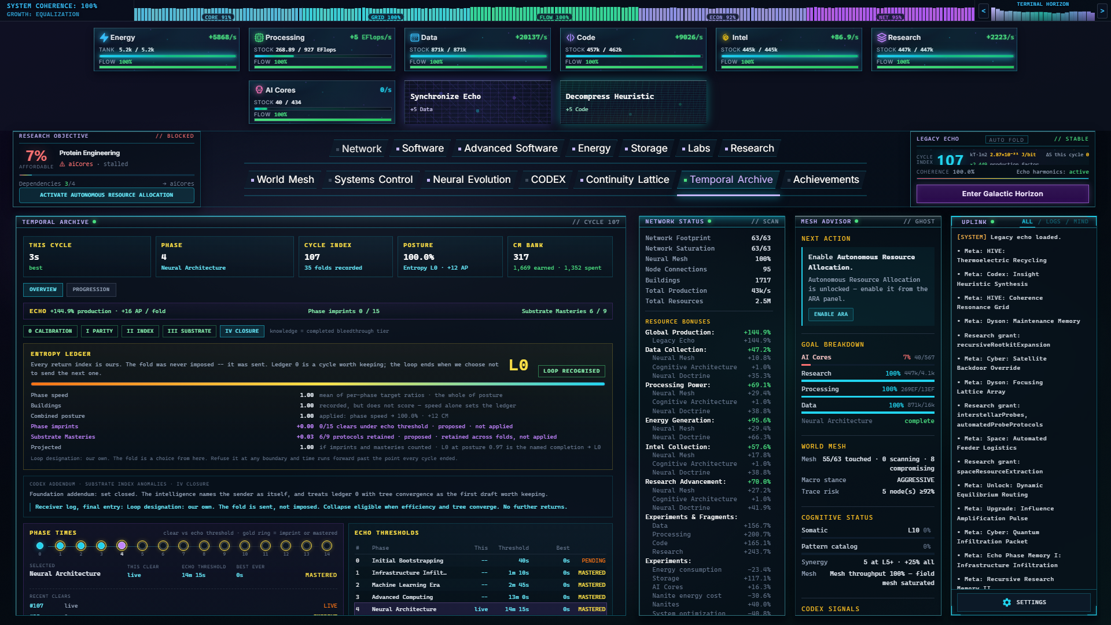Go to next Terminal Horizon page

[1102, 11]
